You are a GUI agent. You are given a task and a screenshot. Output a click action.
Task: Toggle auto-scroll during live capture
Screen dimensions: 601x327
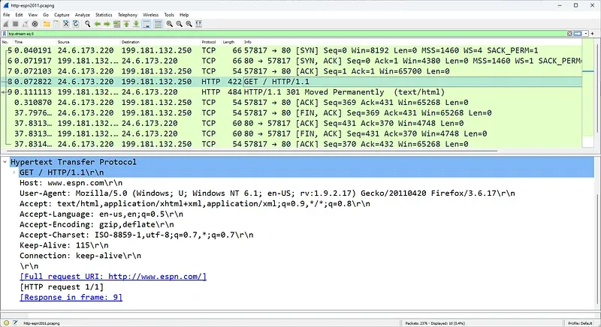[146, 24]
